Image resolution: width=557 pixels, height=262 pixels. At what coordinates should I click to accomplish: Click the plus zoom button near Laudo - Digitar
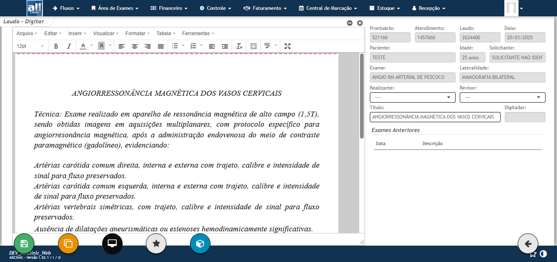[x=359, y=23]
